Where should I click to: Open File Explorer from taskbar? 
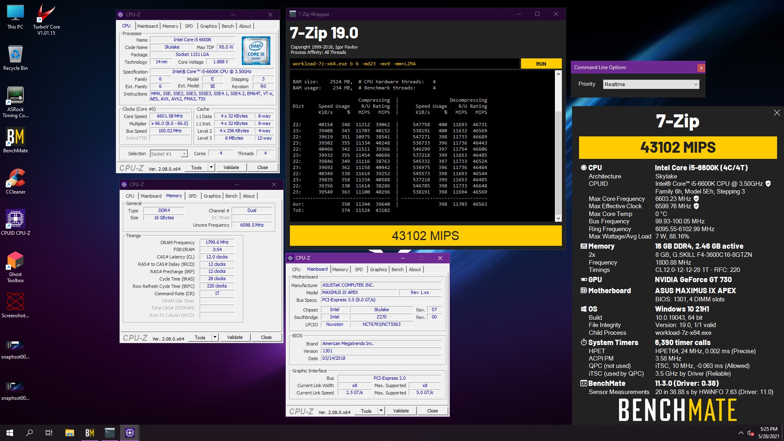click(69, 433)
